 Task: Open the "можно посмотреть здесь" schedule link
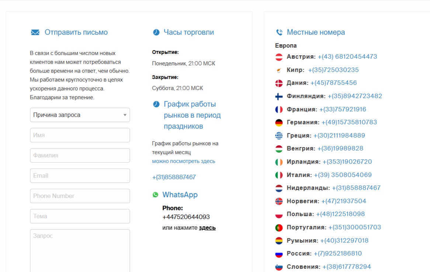click(x=183, y=161)
